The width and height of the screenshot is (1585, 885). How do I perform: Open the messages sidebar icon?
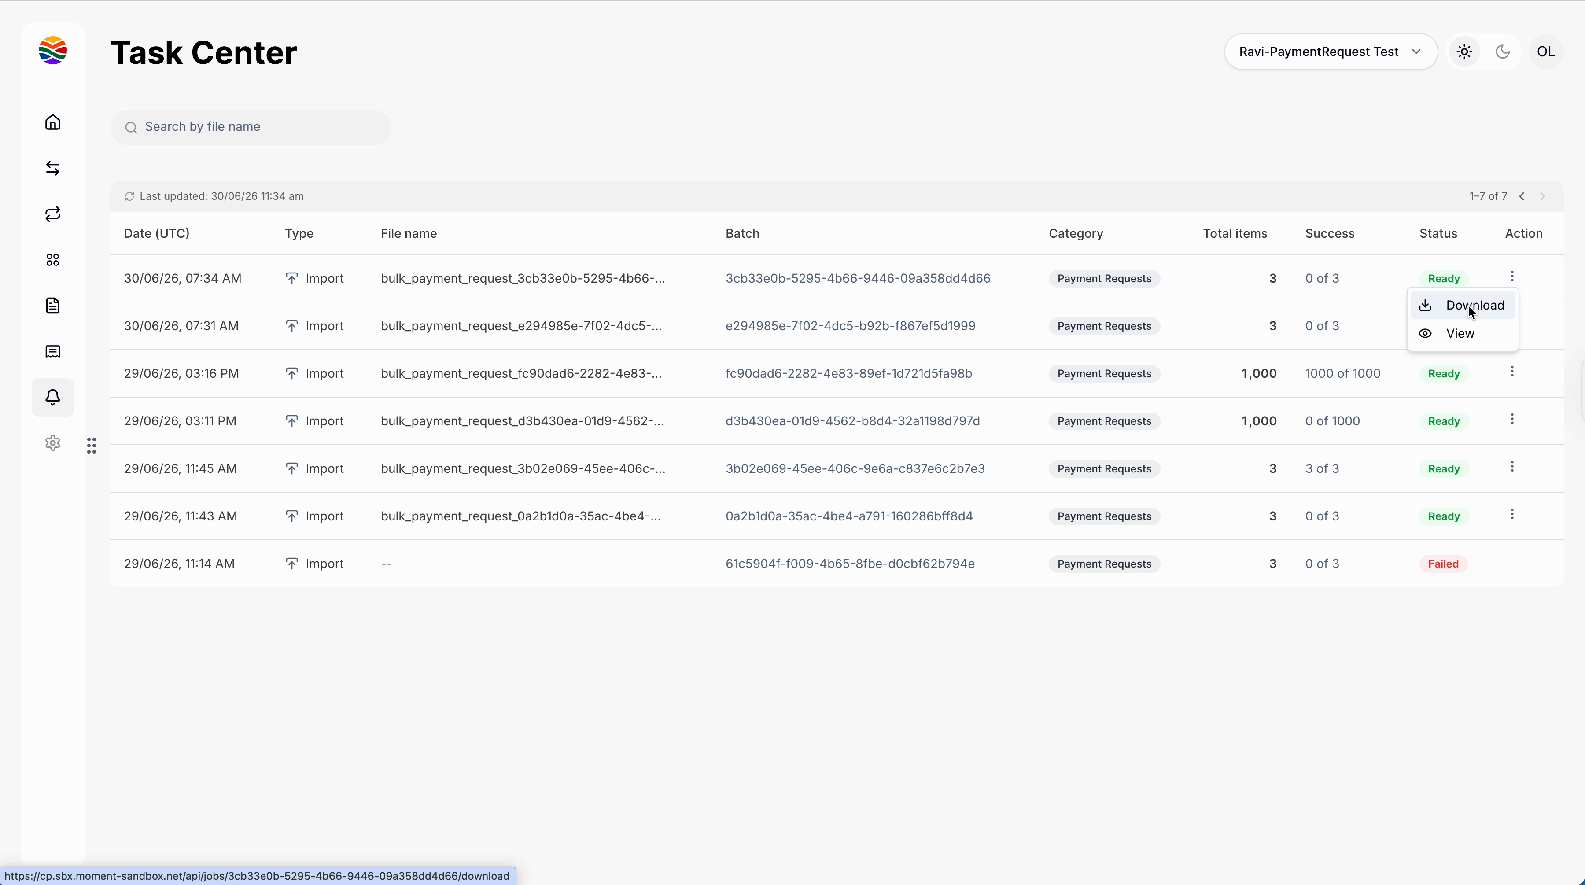(x=53, y=351)
